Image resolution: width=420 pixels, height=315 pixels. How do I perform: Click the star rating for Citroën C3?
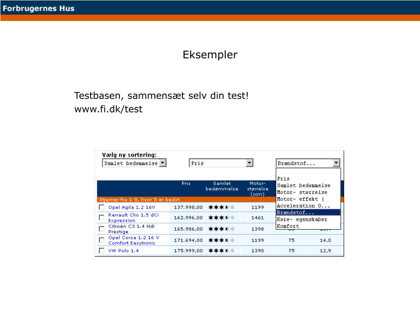[221, 229]
